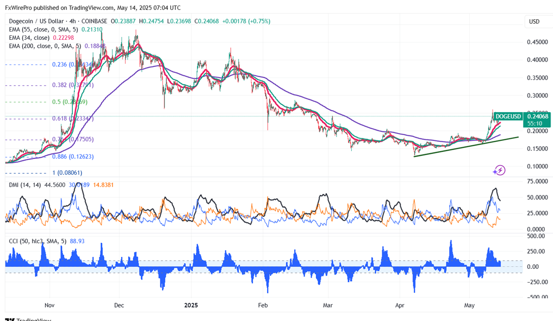Click the Feb label on time axis
This screenshot has height=321, width=553.
263,305
